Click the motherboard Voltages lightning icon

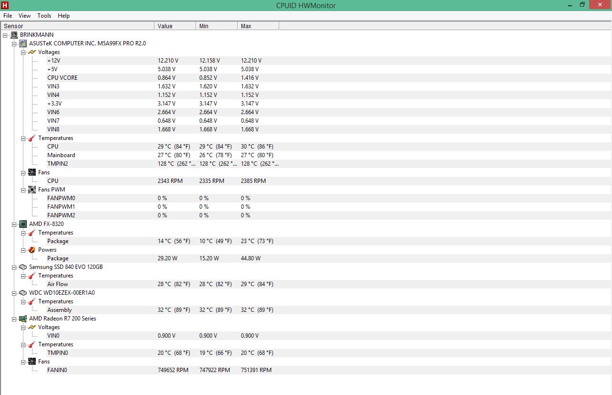pyautogui.click(x=32, y=52)
